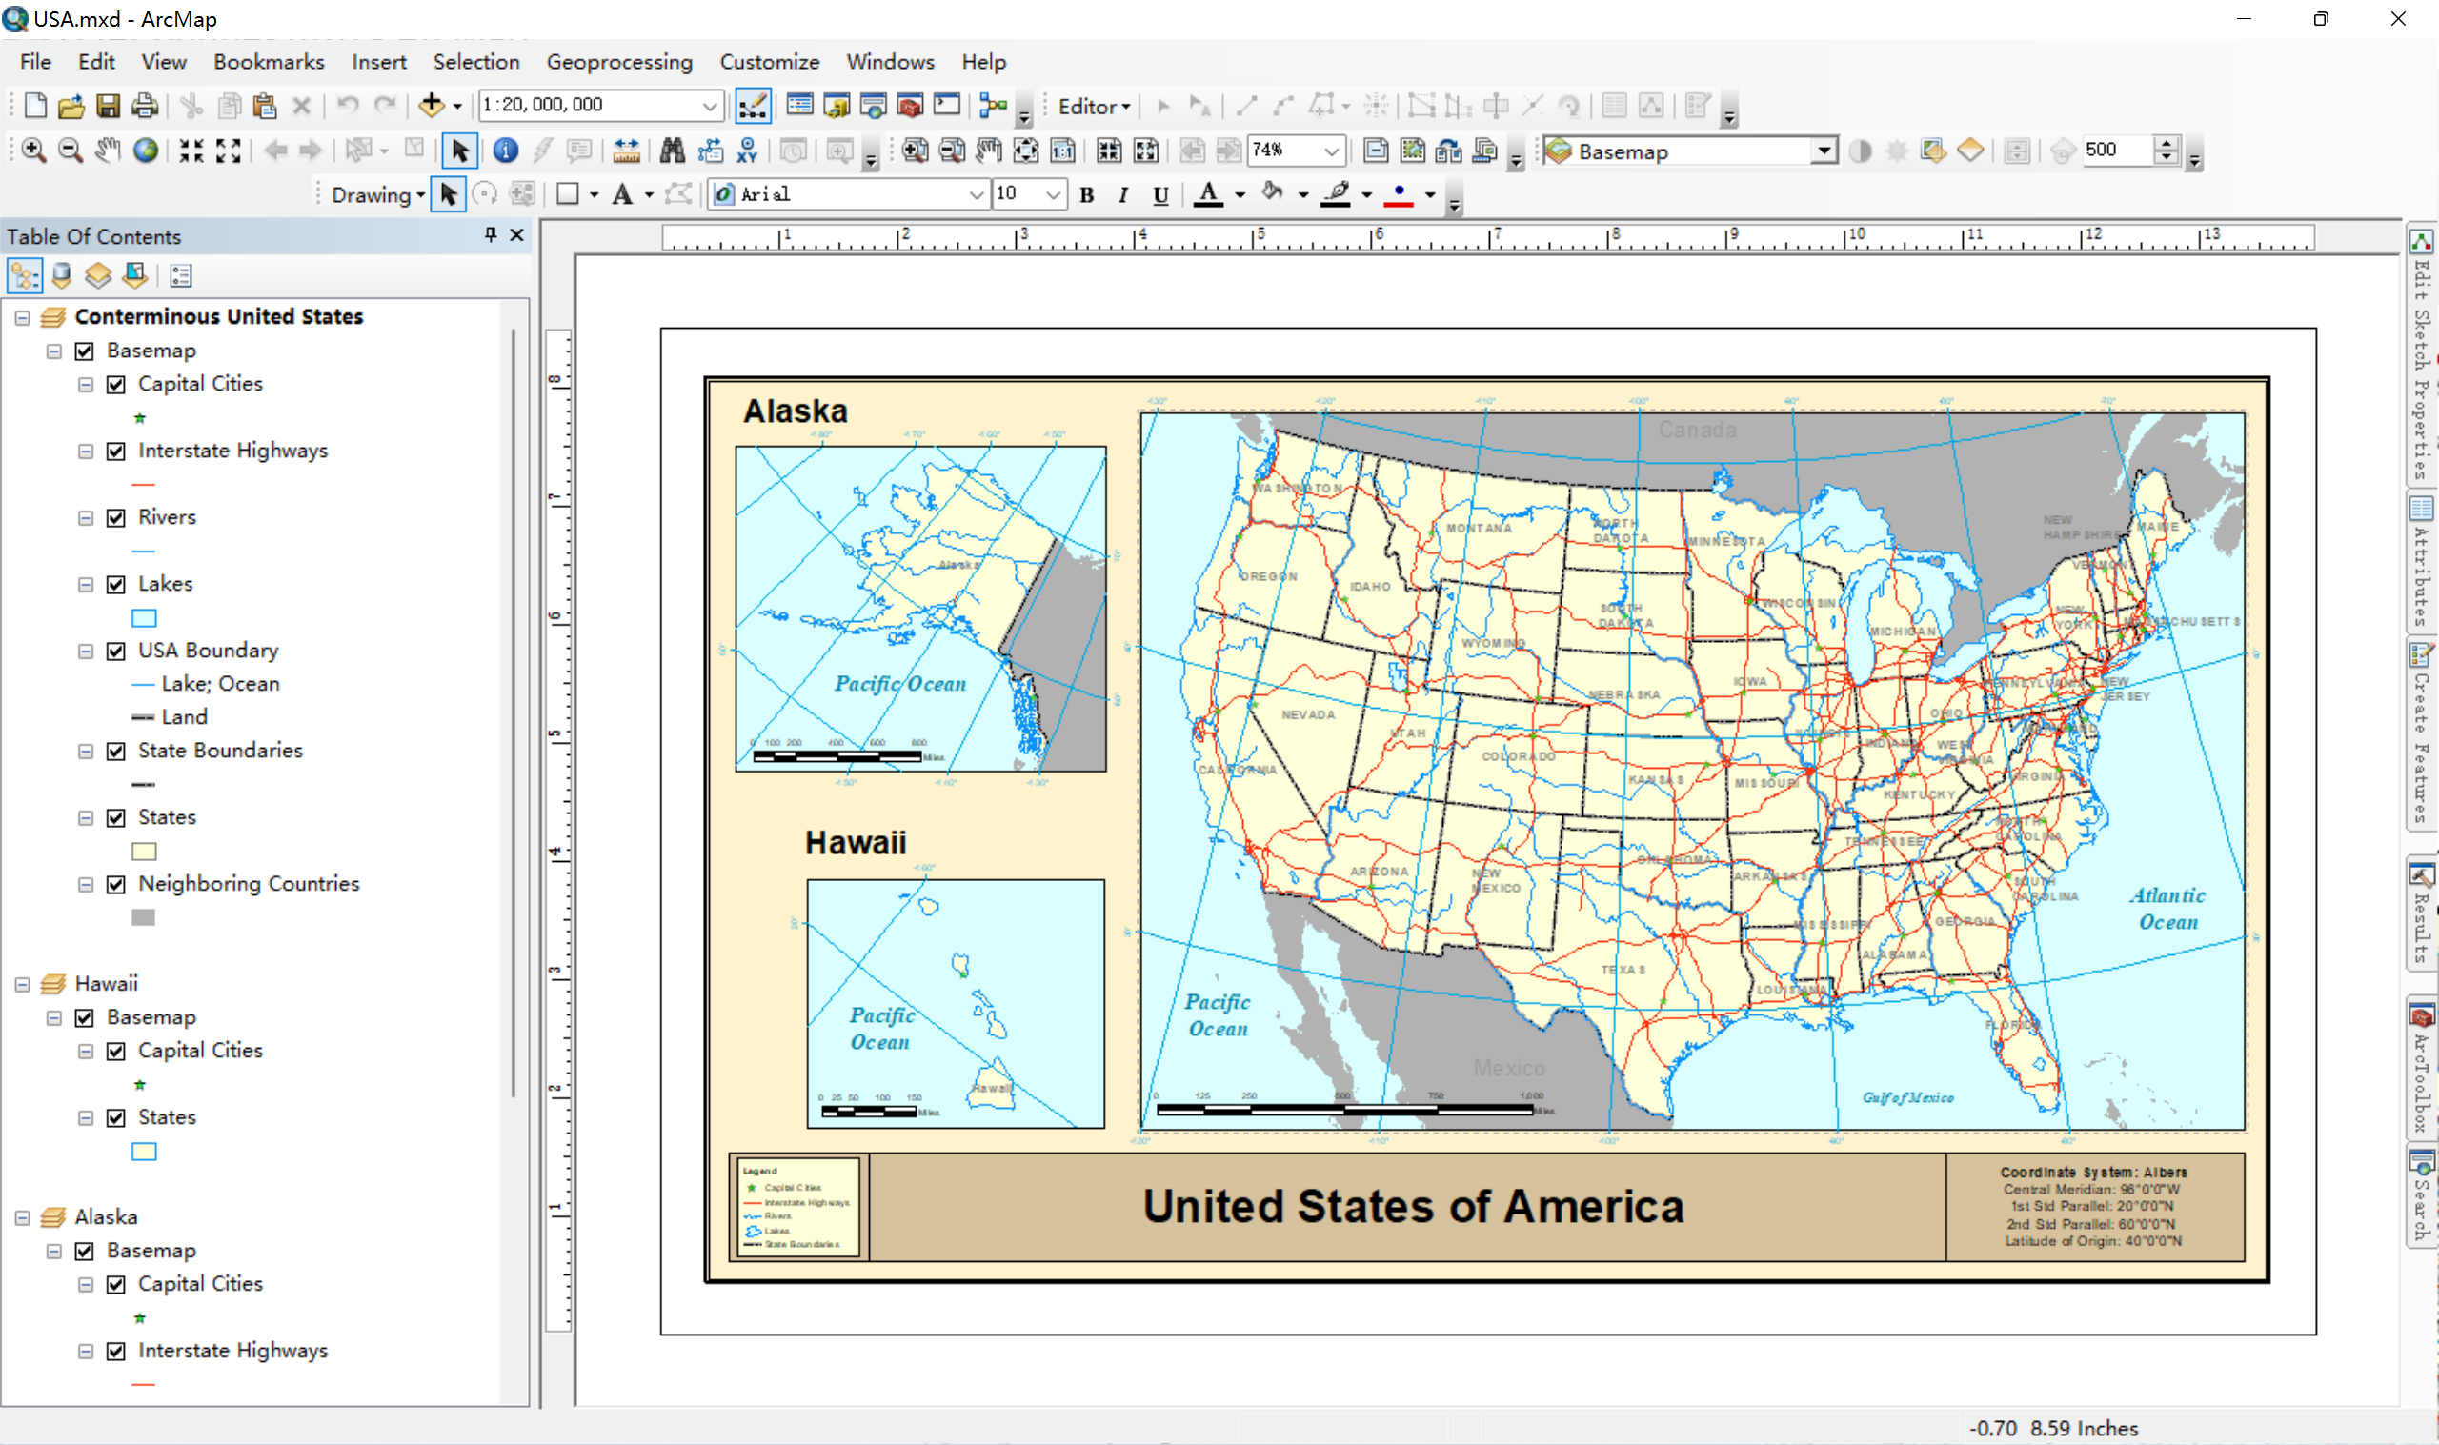Click the States yellow symbol swatch

[x=144, y=852]
